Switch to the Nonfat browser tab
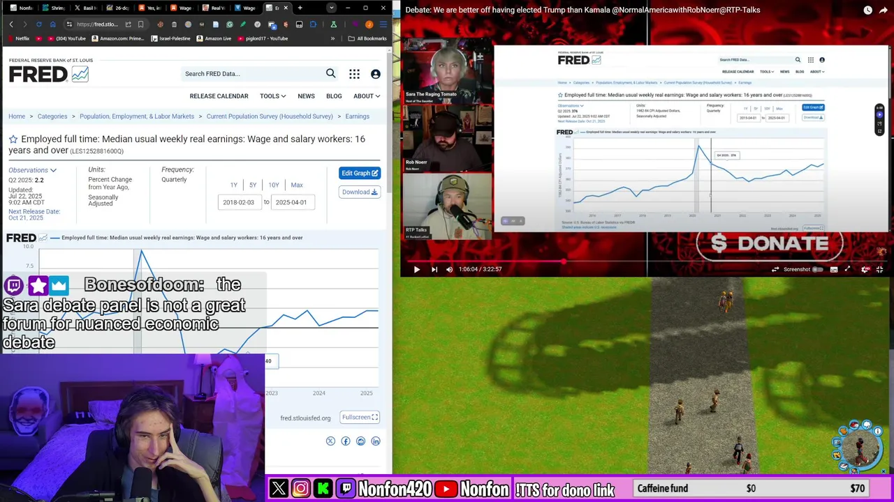894x502 pixels. click(21, 8)
